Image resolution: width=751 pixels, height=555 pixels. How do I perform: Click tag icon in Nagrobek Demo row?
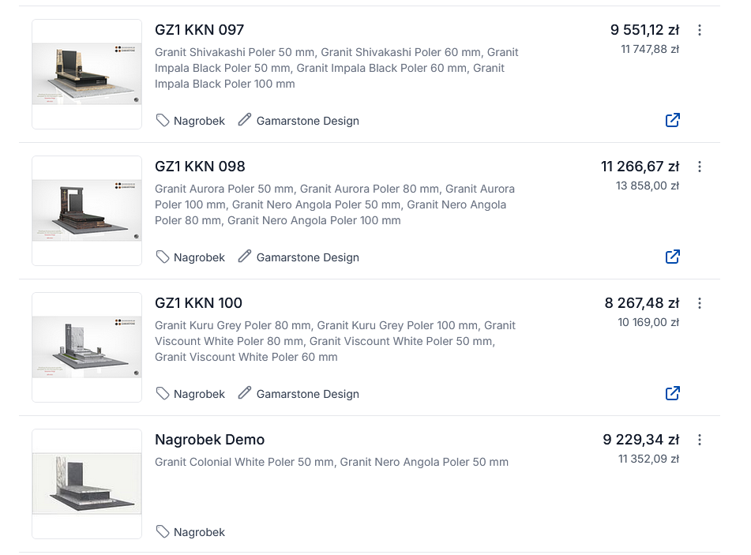coord(163,531)
